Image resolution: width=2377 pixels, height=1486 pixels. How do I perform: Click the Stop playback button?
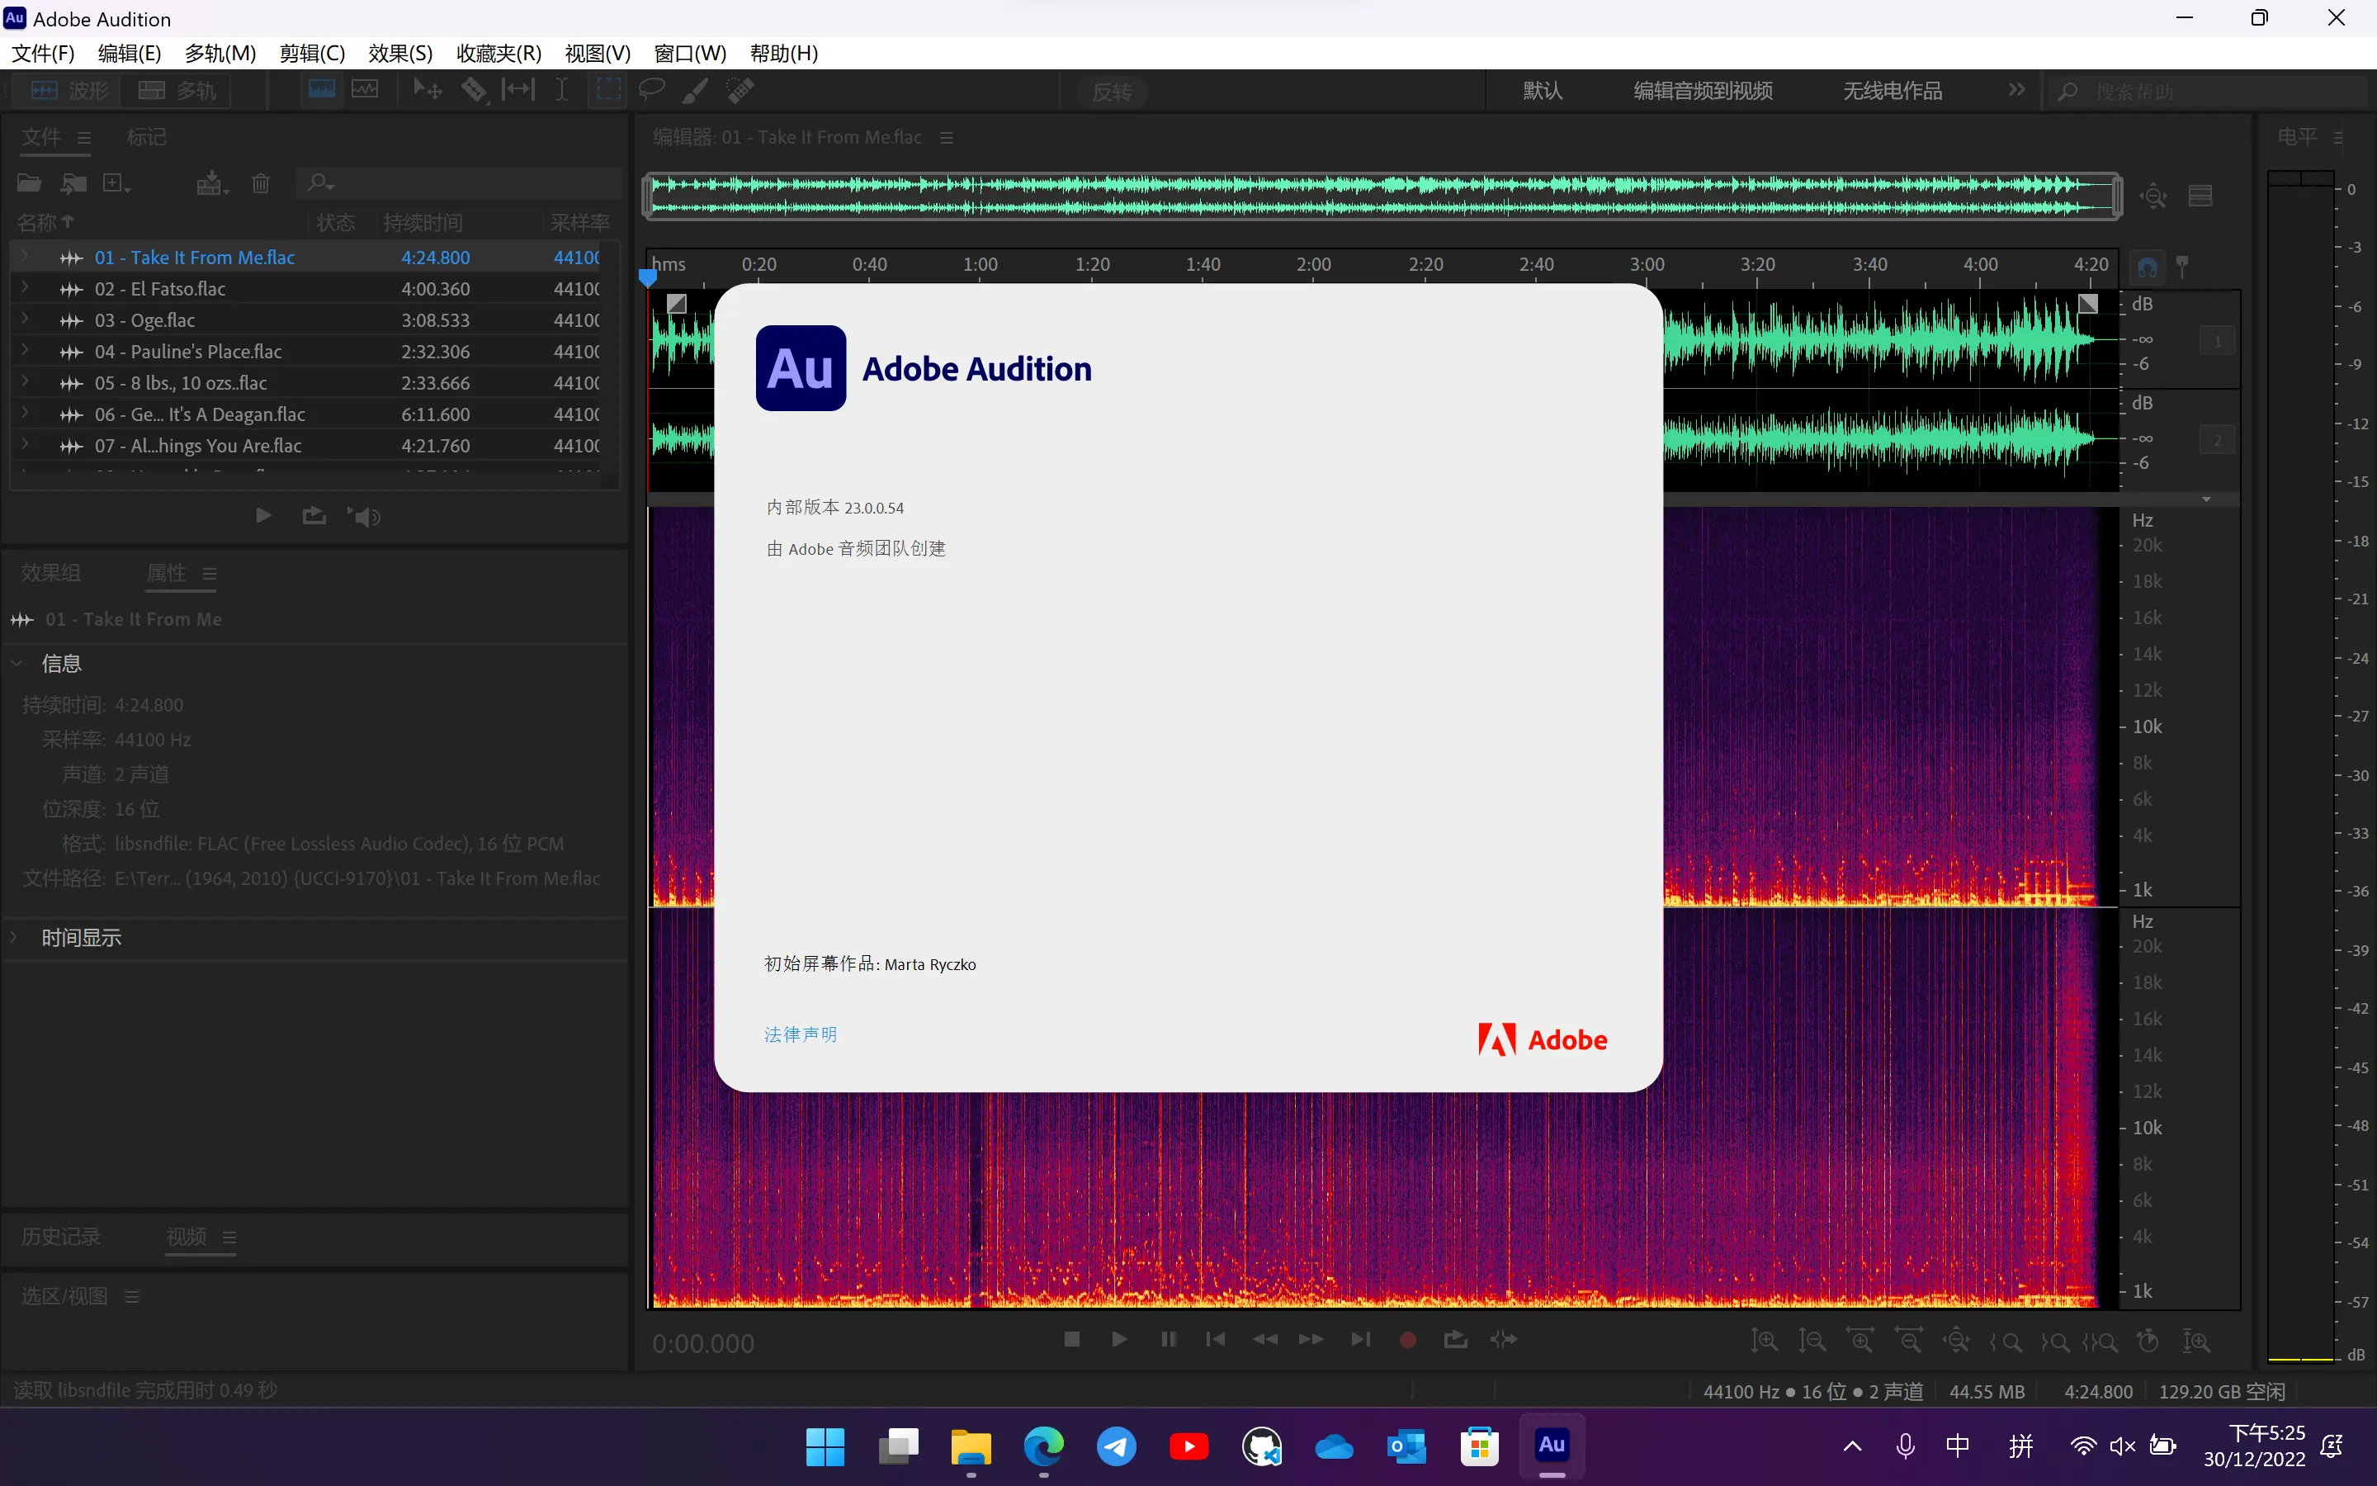click(x=1071, y=1338)
